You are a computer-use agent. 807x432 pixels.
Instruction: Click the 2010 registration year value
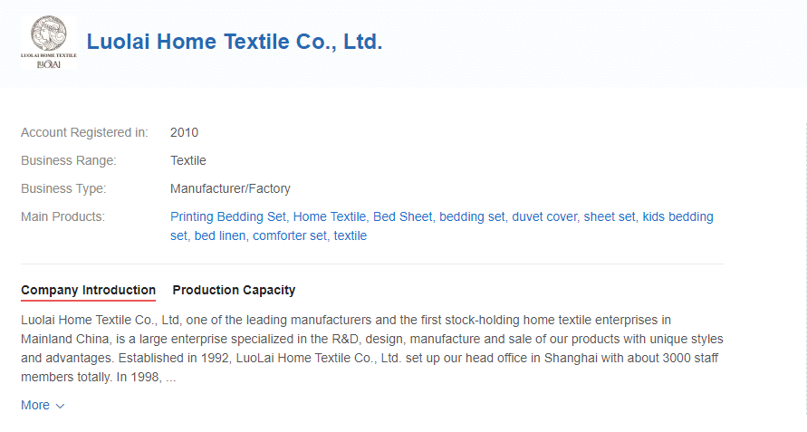(x=184, y=133)
